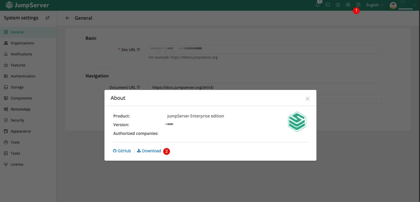Open Security settings in the sidebar

coord(28,120)
